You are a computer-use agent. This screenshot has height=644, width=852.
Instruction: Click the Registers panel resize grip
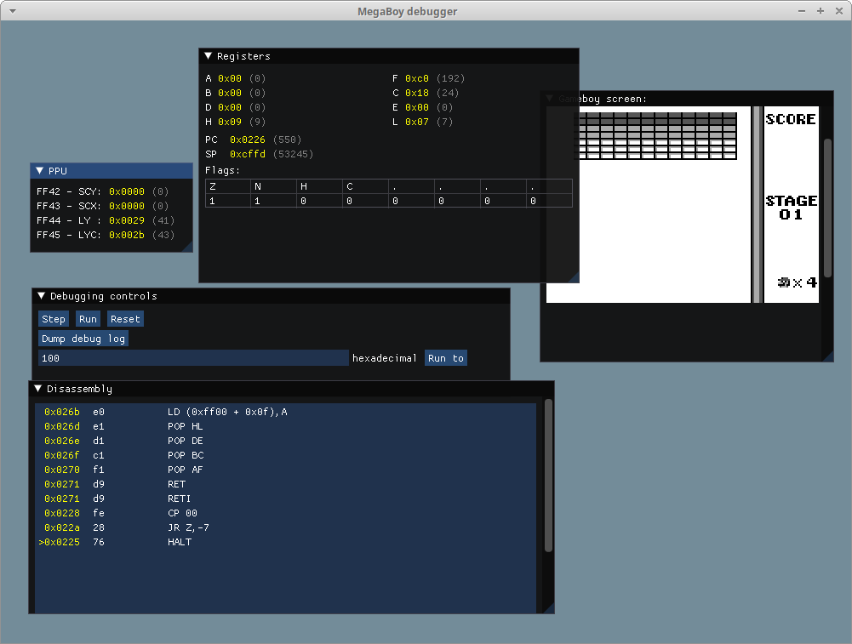574,277
